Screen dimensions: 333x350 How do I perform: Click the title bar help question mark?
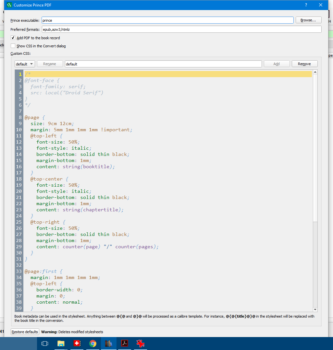point(306,5)
